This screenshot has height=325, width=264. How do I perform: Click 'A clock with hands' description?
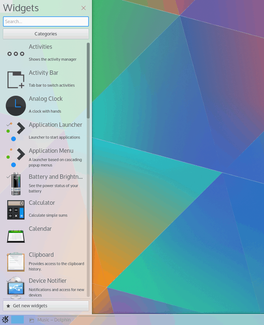(45, 111)
